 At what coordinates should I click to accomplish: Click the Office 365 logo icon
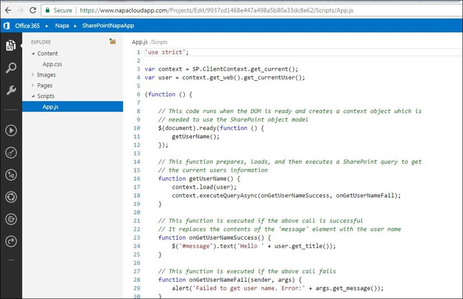point(6,26)
